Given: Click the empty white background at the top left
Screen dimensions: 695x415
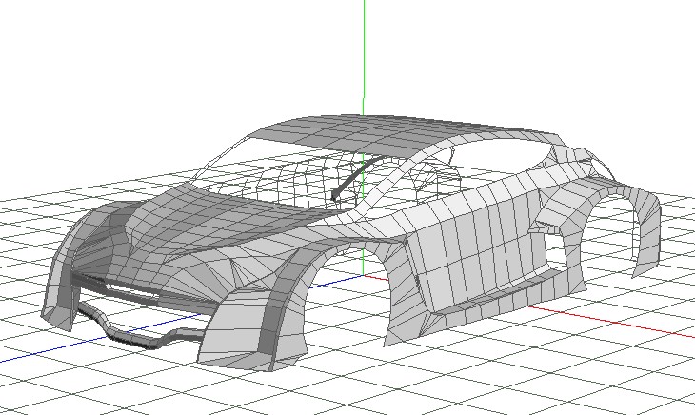Looking at the screenshot, I should click(x=76, y=57).
